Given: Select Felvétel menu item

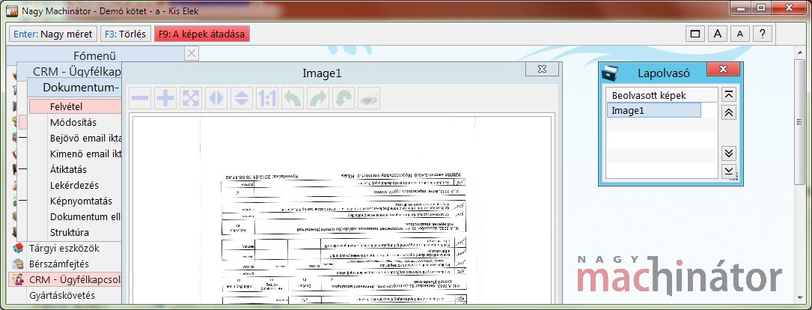Looking at the screenshot, I should [x=75, y=107].
